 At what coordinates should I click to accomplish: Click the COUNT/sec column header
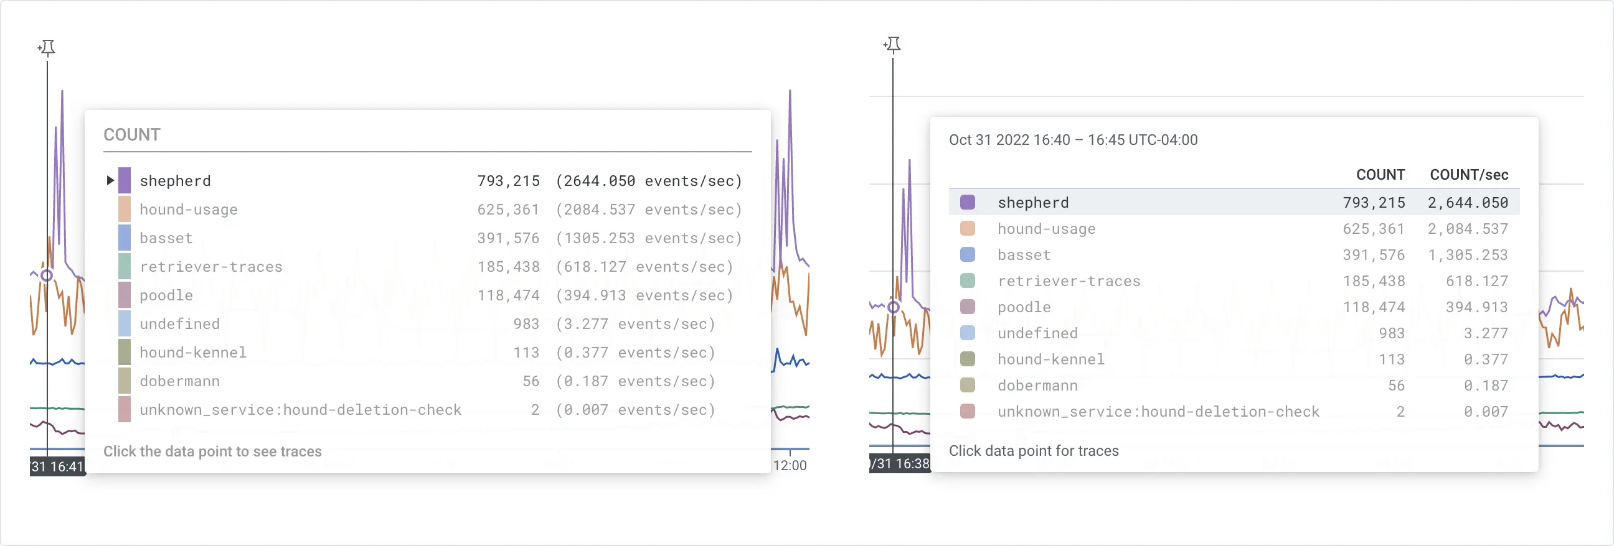(1468, 175)
